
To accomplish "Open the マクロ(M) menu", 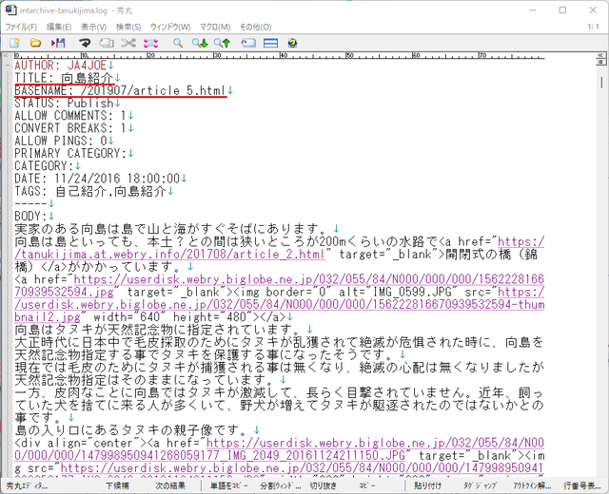I will point(215,28).
